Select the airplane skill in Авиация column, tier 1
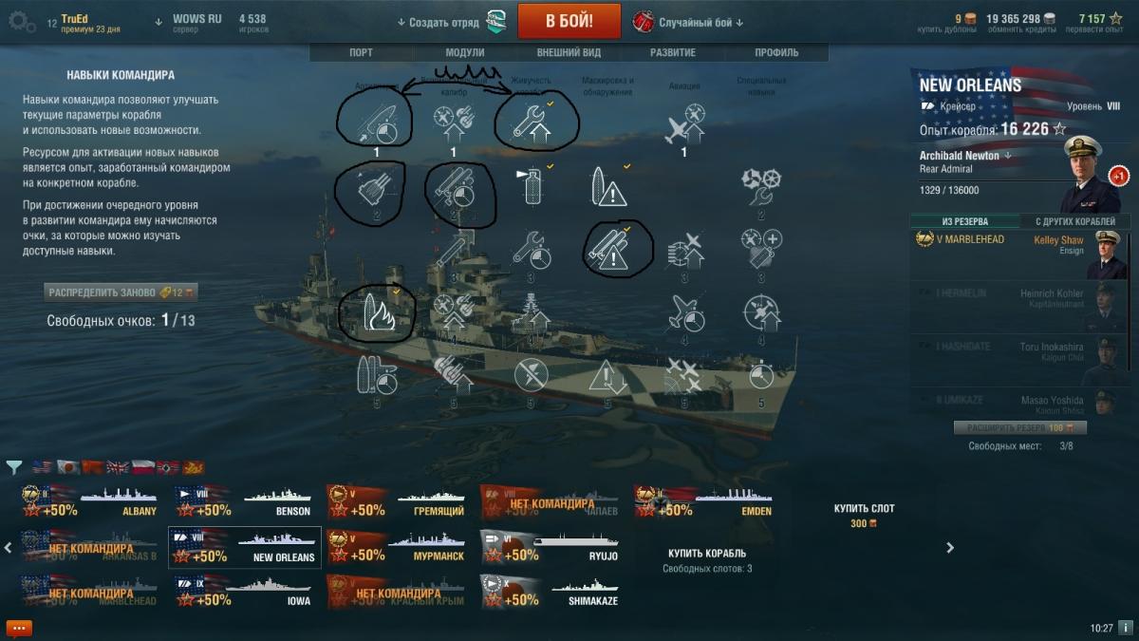1139x641 pixels. click(x=683, y=123)
